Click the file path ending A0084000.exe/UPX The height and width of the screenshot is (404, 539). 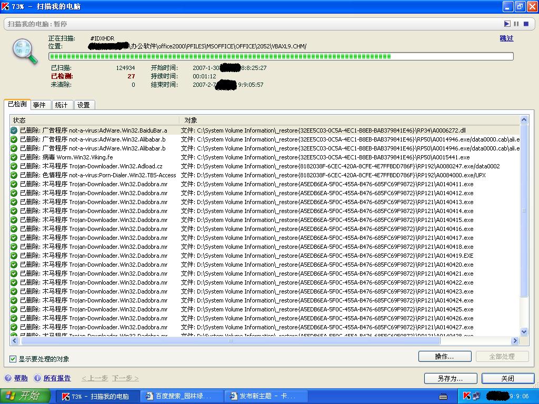click(x=333, y=175)
